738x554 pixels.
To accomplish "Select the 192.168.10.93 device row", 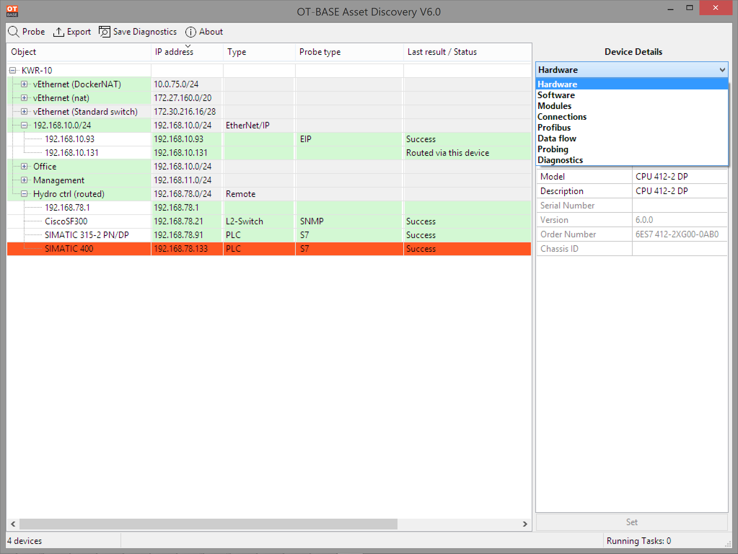I will tap(269, 139).
